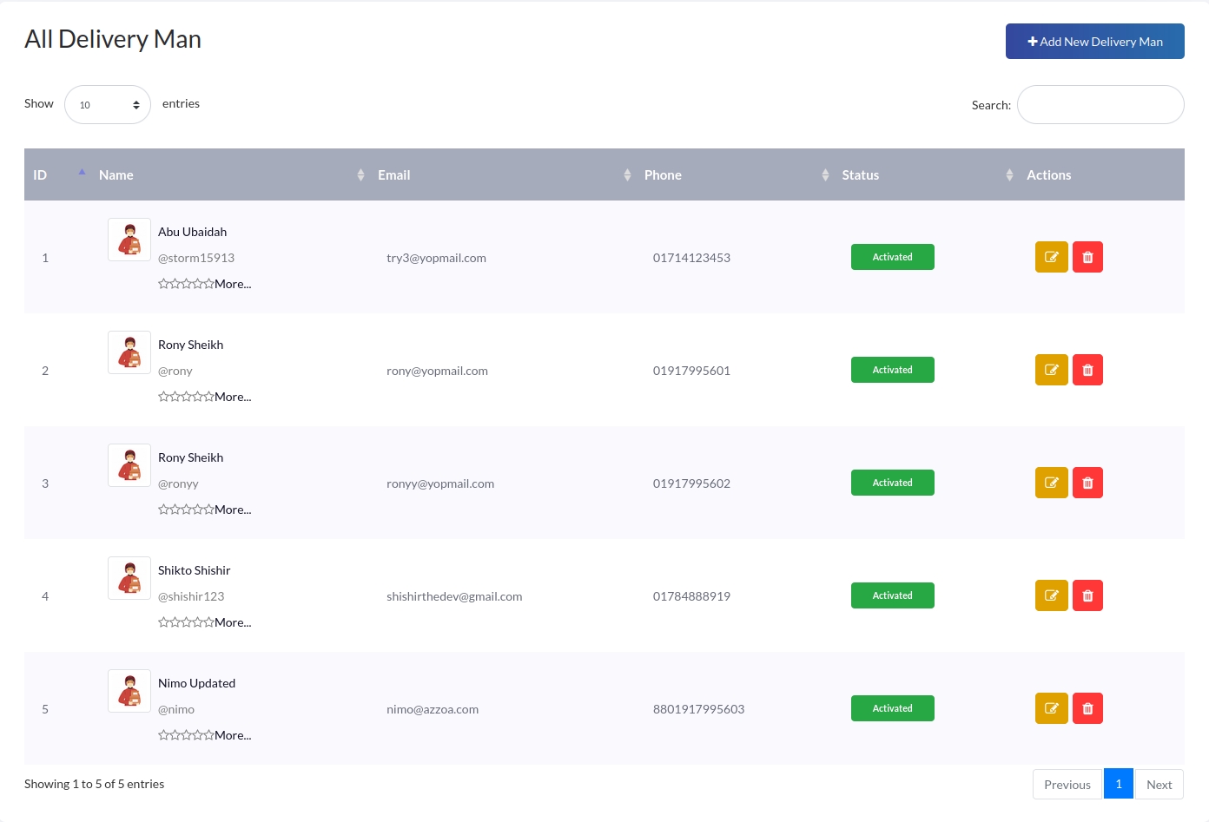Go to the Next page

[1159, 785]
